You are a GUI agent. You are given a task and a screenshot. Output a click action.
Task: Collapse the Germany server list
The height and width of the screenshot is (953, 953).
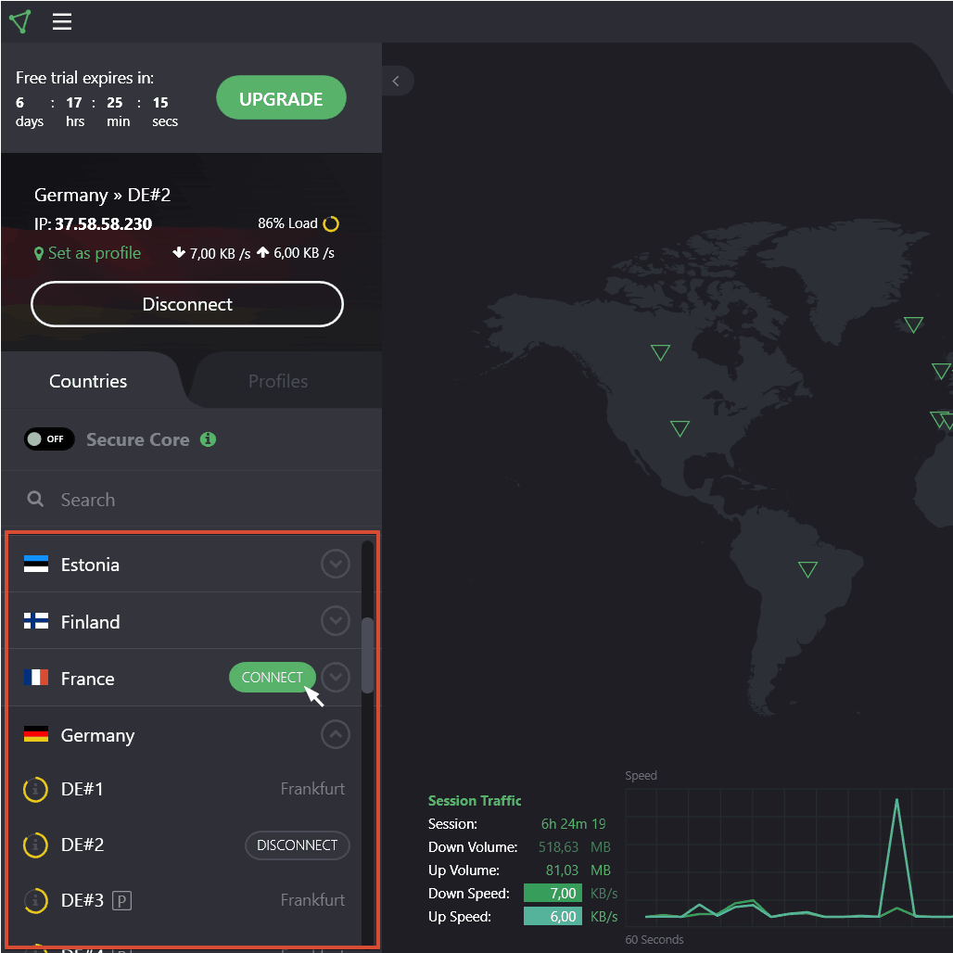click(336, 734)
